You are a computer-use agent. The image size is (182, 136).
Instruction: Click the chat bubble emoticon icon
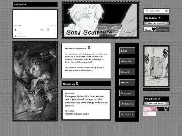tap(16, 36)
